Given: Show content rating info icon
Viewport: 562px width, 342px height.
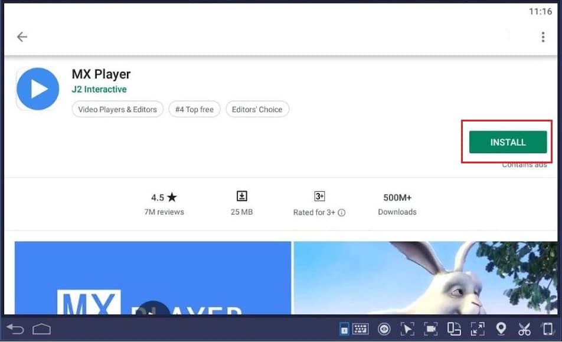Looking at the screenshot, I should point(342,213).
